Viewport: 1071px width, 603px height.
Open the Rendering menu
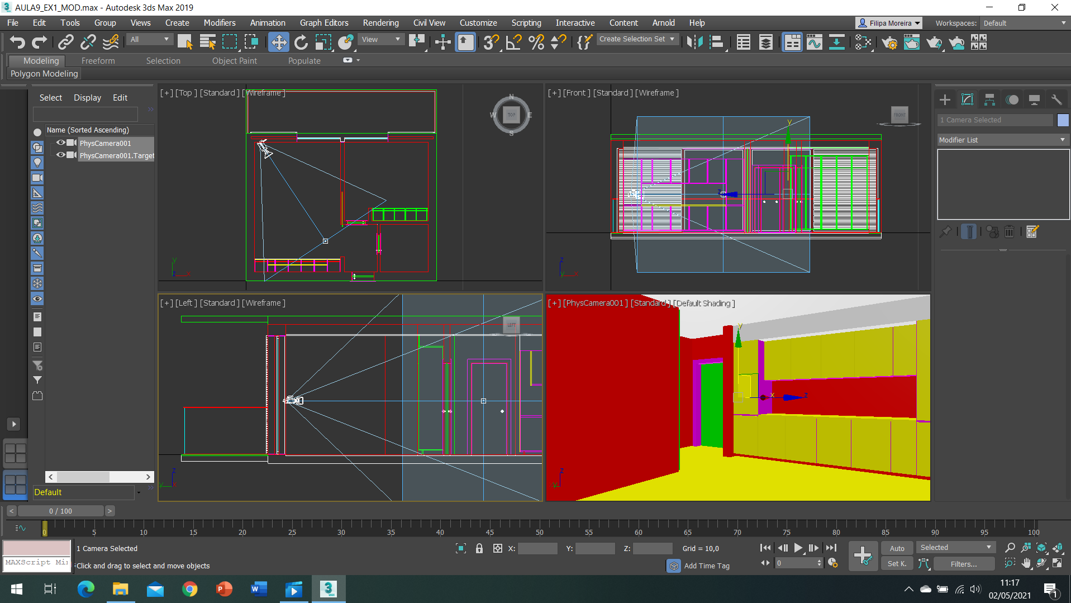coord(380,23)
